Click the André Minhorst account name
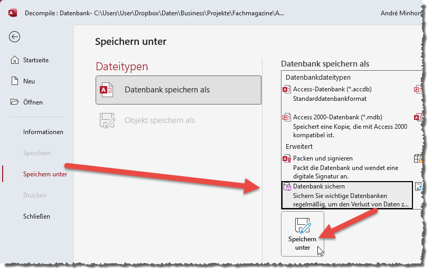The image size is (432, 274). [401, 13]
